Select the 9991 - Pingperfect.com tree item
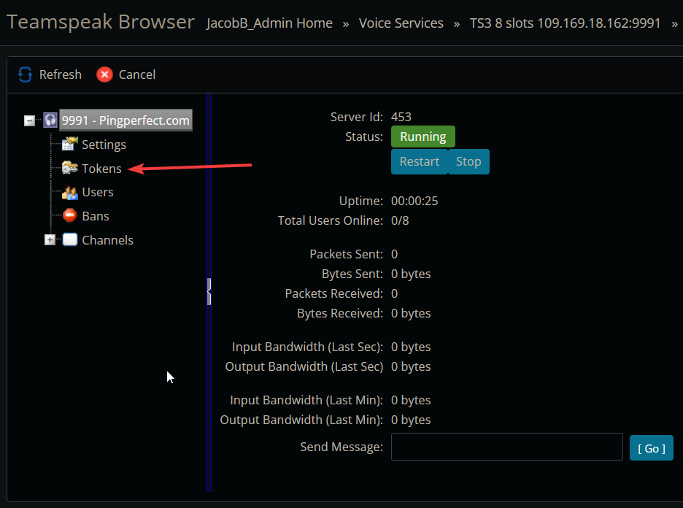The height and width of the screenshot is (508, 683). pyautogui.click(x=126, y=120)
